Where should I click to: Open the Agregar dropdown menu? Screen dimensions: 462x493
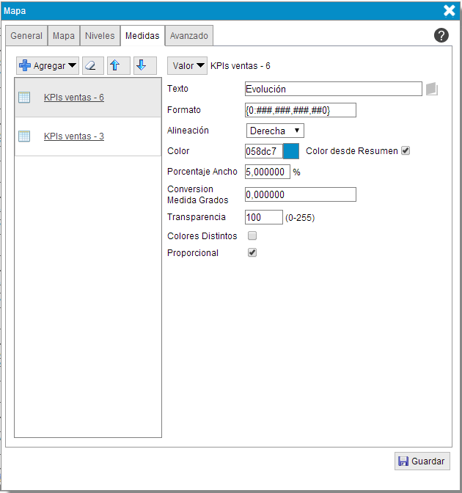coord(48,65)
